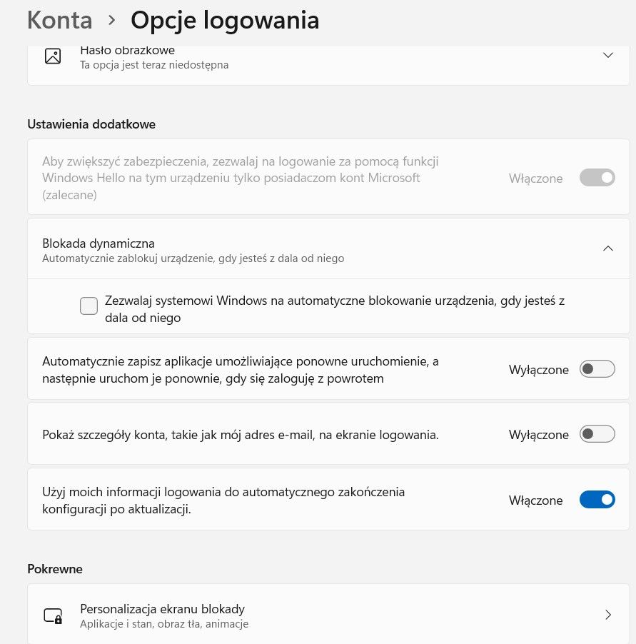Screen dimensions: 636x644
Task: Enable showing account details on sign-in screen
Action: (x=597, y=433)
